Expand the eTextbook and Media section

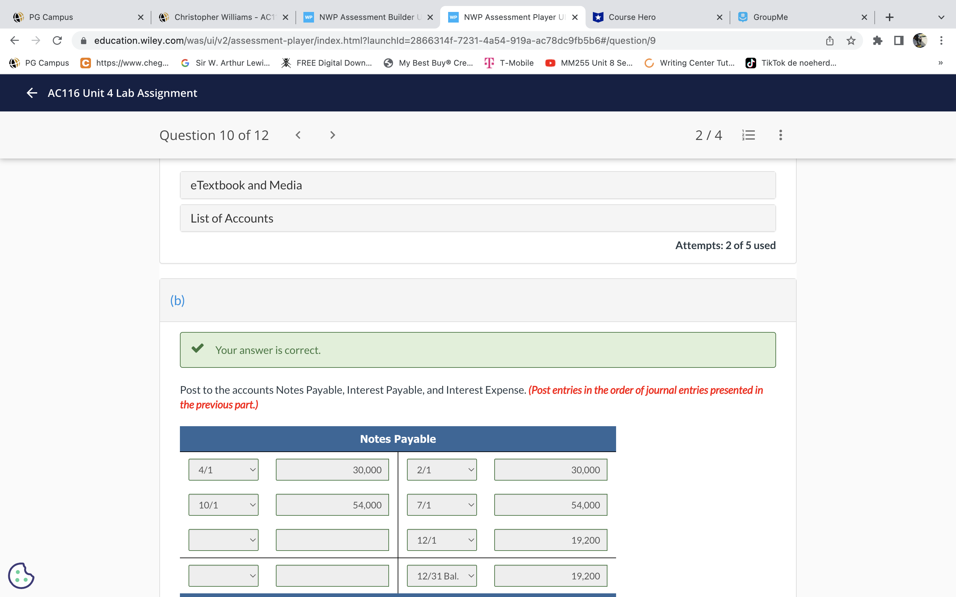coord(478,185)
